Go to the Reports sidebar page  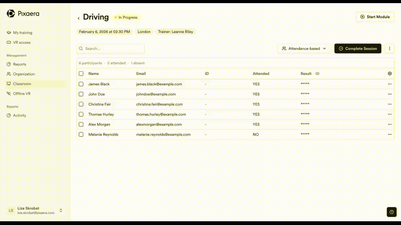[19, 64]
